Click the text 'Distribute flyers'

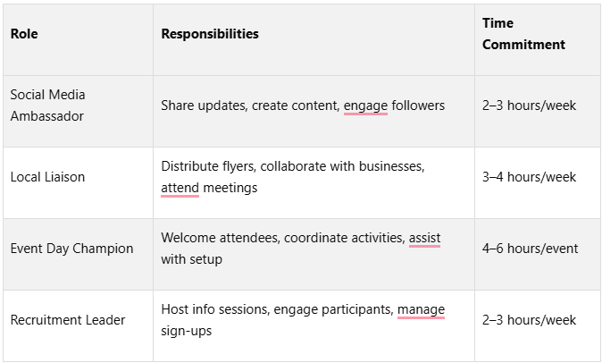pos(206,166)
